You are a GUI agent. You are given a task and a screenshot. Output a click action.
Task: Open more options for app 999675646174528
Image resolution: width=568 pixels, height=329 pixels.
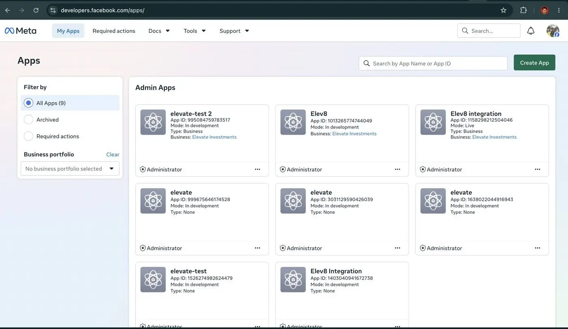pyautogui.click(x=258, y=248)
